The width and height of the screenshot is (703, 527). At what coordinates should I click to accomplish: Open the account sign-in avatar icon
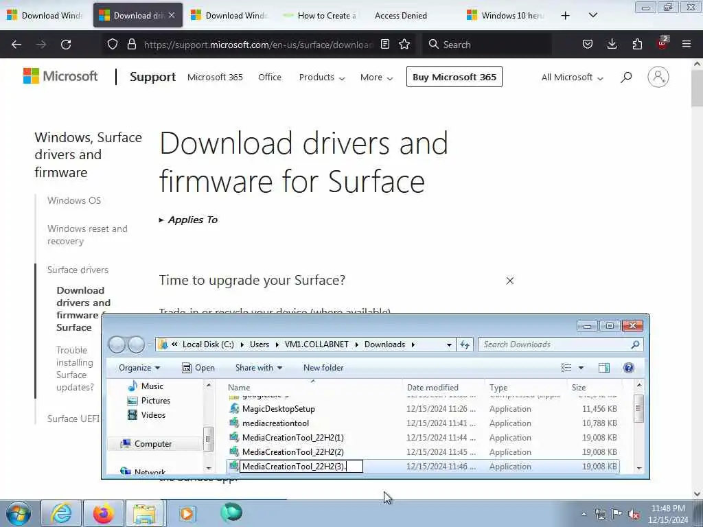click(658, 77)
